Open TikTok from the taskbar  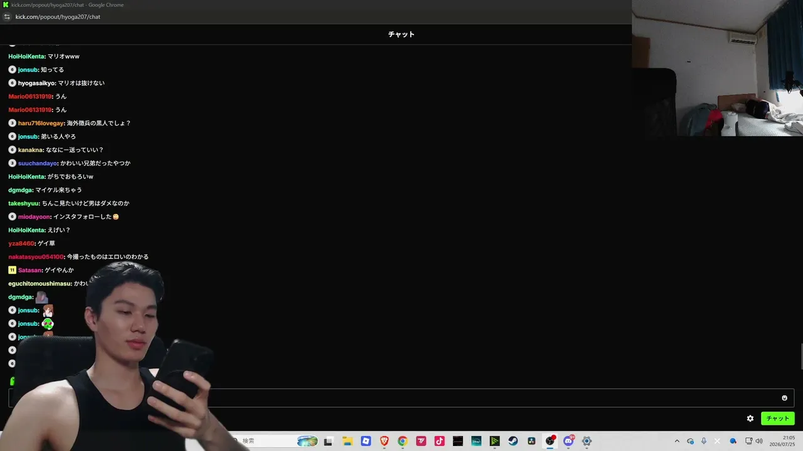point(439,441)
